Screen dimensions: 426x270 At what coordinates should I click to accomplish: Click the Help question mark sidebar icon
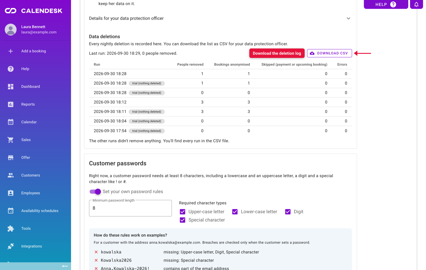(11, 69)
